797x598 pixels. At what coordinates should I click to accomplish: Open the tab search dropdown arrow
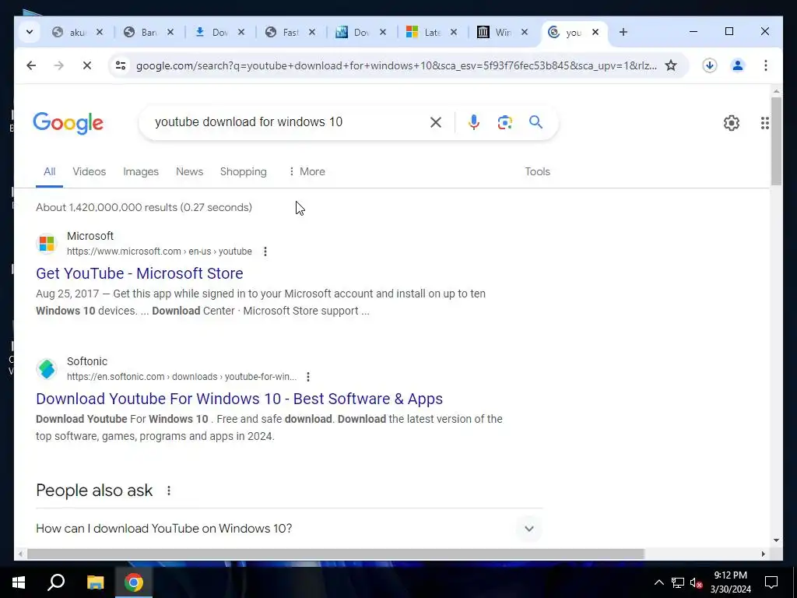30,32
